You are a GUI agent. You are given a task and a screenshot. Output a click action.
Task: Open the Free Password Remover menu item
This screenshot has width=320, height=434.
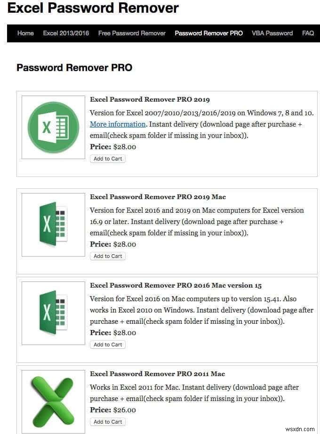(x=132, y=33)
